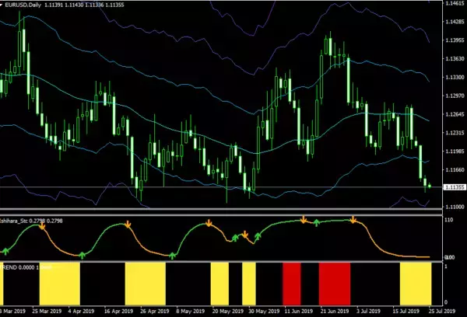Click the green up arrow above 21 Jun 2019
This screenshot has height=317, width=467.
click(x=316, y=223)
